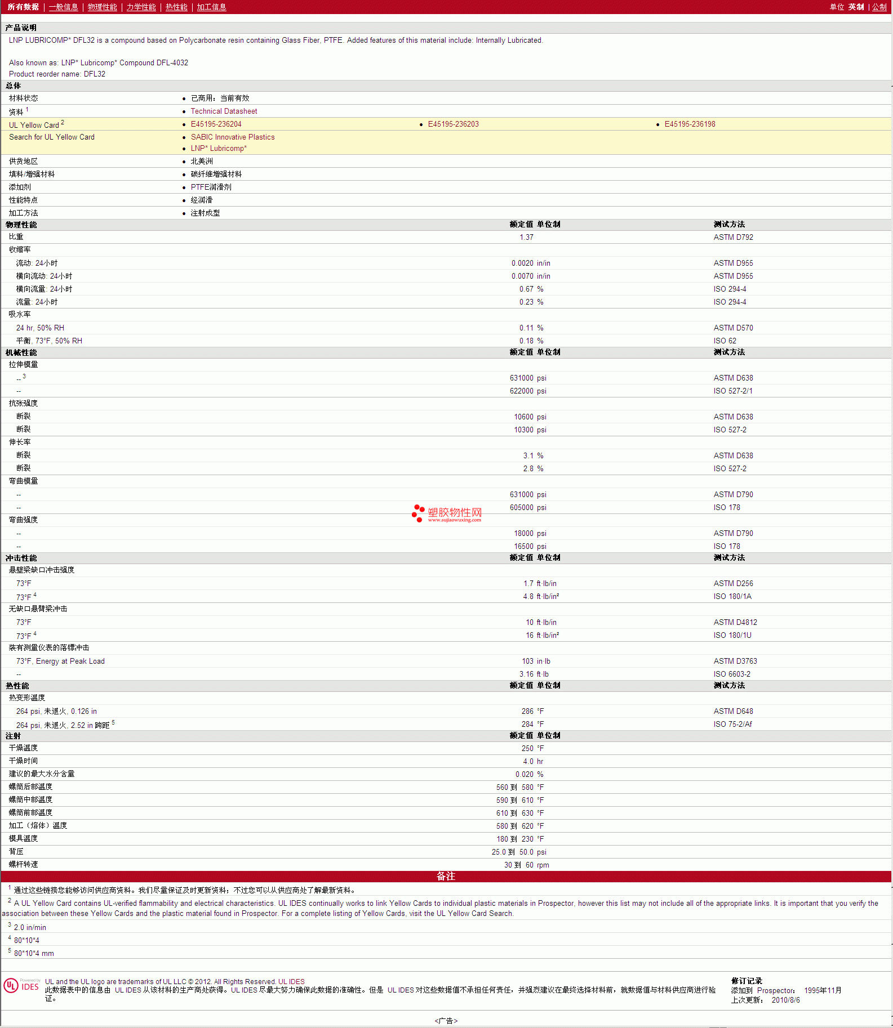Image resolution: width=893 pixels, height=1028 pixels.
Task: Search yellow cards for LNP* Lubricomp*
Action: 219,149
